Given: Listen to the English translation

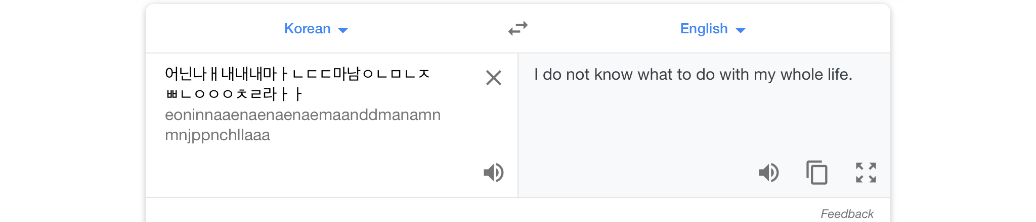Looking at the screenshot, I should pyautogui.click(x=768, y=173).
